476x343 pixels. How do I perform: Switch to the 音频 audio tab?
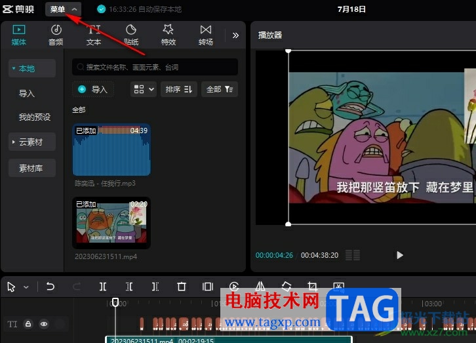56,35
